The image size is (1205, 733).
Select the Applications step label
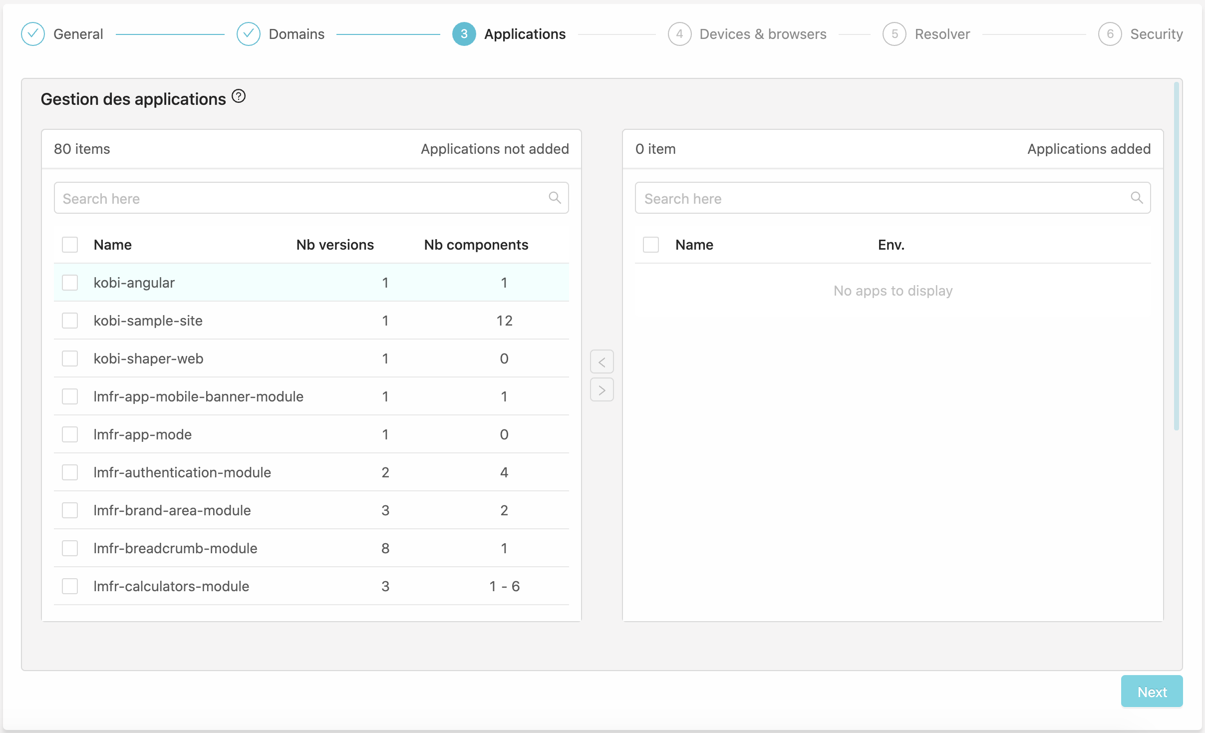525,34
